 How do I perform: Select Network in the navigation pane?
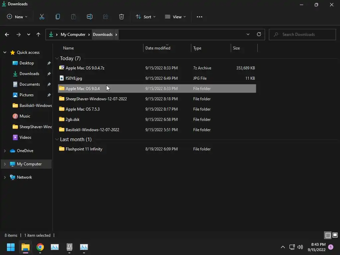24,177
